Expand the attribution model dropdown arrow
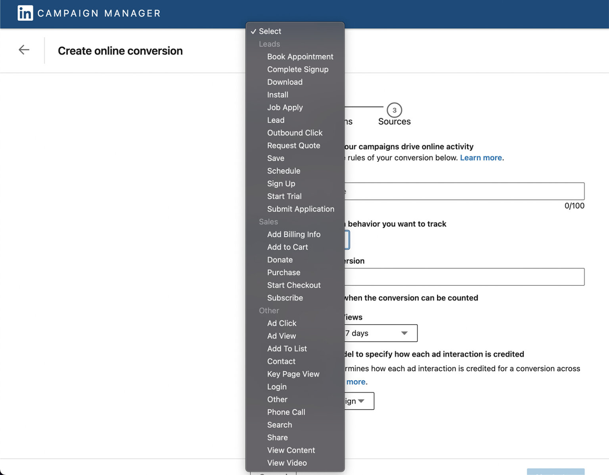609x475 pixels. (361, 401)
